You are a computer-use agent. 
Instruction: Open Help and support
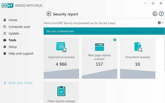pos(21,54)
